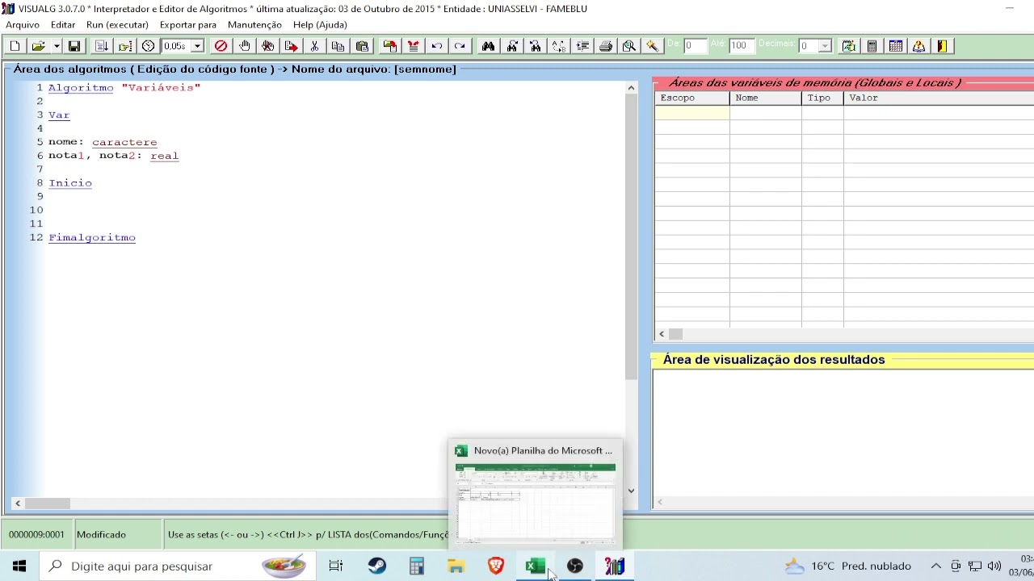Click the 'De' value input field
Screen dimensions: 1034x581
(695, 46)
